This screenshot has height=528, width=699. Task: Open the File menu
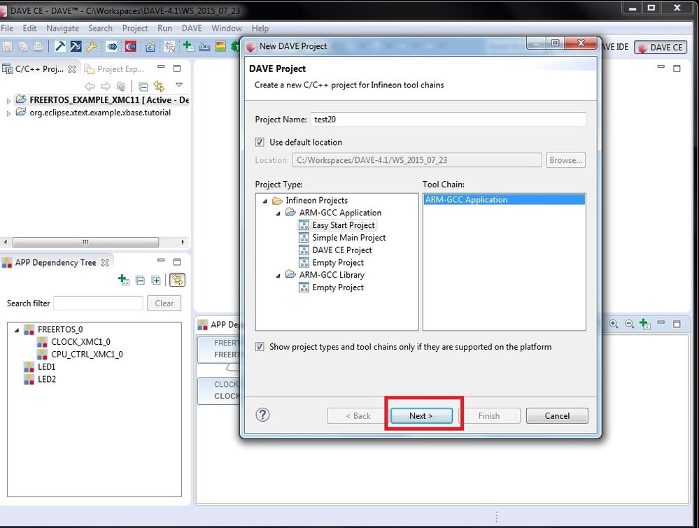tap(7, 28)
